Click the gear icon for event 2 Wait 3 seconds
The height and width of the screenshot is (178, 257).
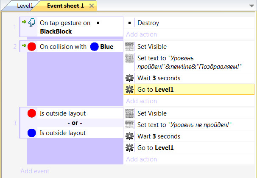[130, 78]
